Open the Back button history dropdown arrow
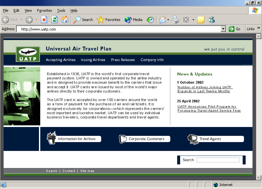 click(22, 20)
